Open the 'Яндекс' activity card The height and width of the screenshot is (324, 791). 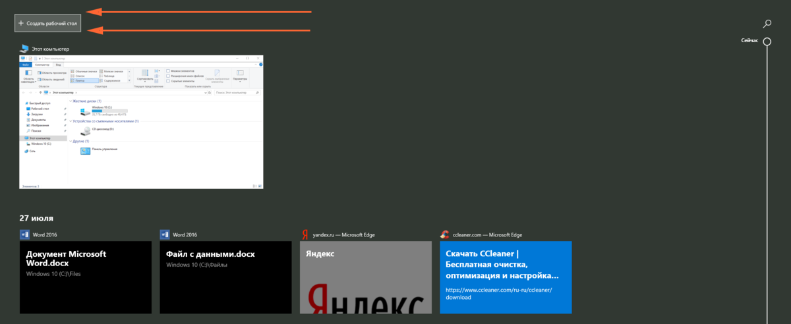[366, 277]
